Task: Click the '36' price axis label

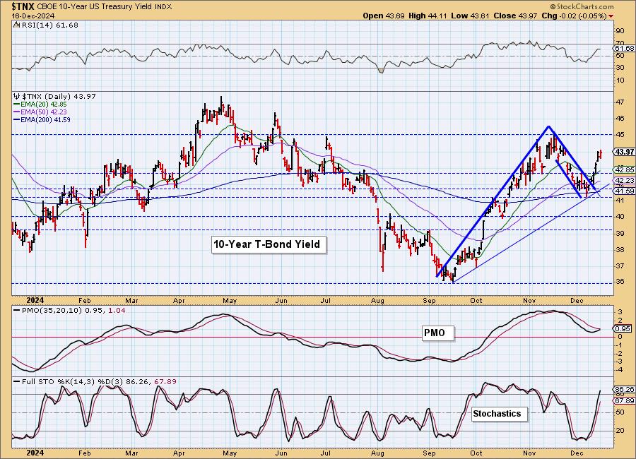Action: coord(620,282)
